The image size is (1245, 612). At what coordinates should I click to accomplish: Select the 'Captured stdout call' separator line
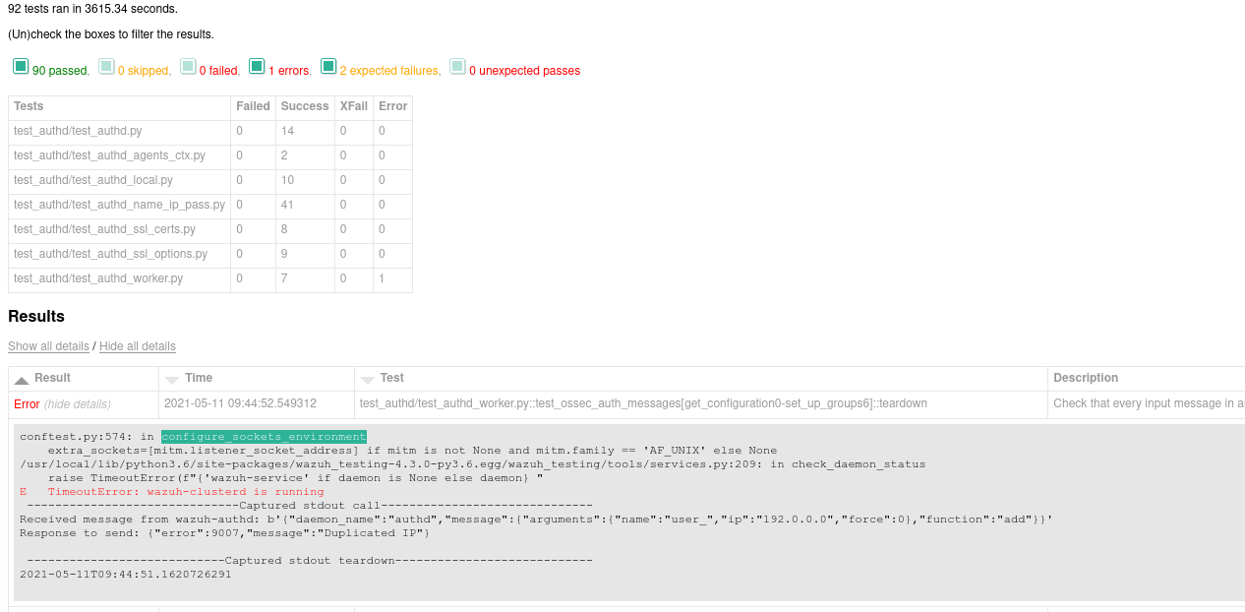[310, 506]
